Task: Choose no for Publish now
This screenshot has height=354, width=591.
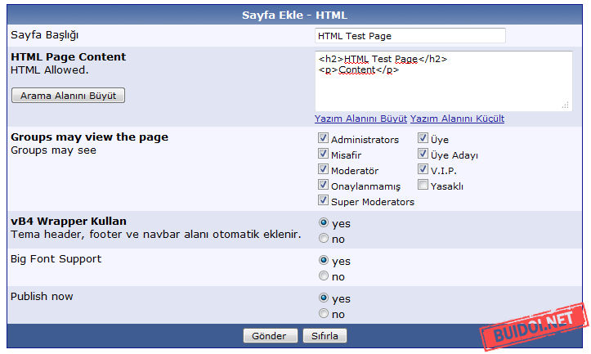Action: [x=324, y=314]
